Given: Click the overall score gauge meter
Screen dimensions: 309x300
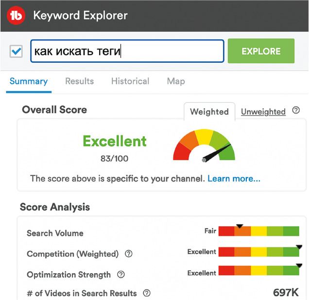Looking at the screenshot, I should click(x=204, y=146).
